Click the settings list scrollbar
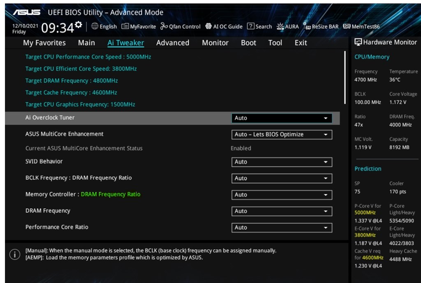The height and width of the screenshot is (283, 421). click(x=345, y=78)
